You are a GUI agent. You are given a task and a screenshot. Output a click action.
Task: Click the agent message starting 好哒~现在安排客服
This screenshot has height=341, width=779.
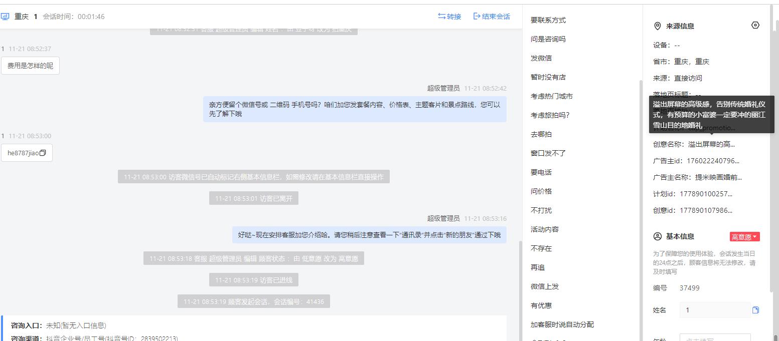coord(369,235)
